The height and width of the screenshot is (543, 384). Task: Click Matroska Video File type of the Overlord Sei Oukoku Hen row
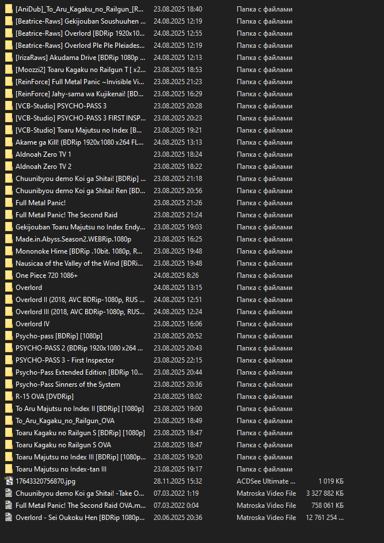point(267,518)
